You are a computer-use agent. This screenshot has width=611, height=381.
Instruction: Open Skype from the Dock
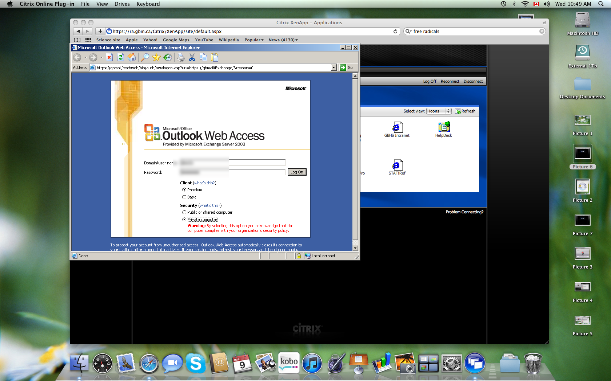[x=196, y=363]
